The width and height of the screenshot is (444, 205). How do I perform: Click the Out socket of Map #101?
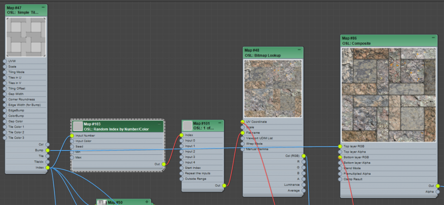tap(224, 186)
